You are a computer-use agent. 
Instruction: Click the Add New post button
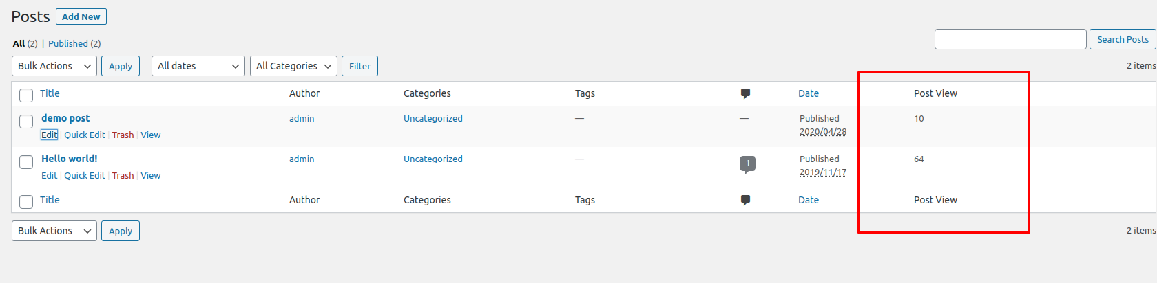tap(81, 16)
